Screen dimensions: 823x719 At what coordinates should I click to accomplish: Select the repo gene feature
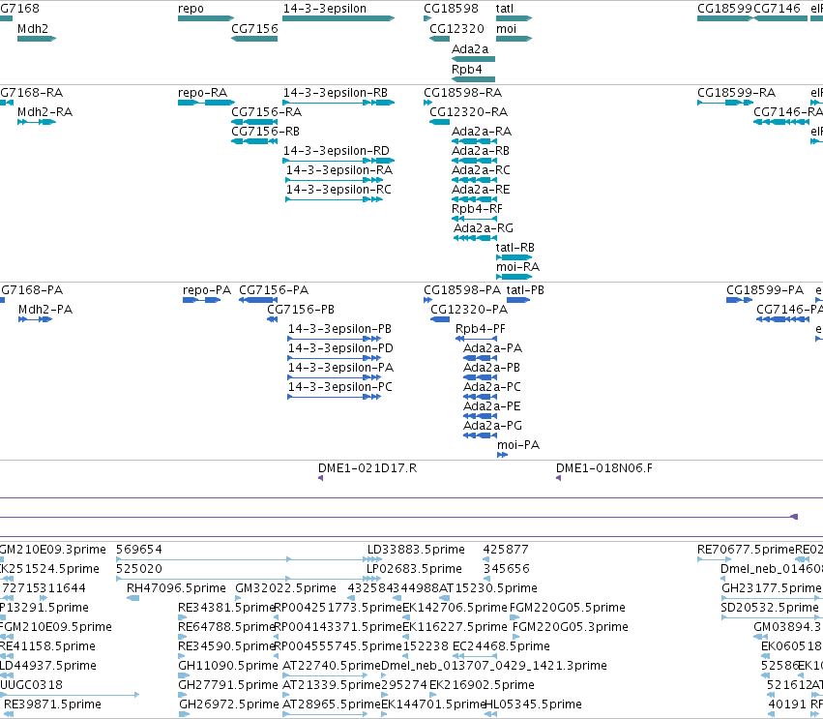point(206,18)
